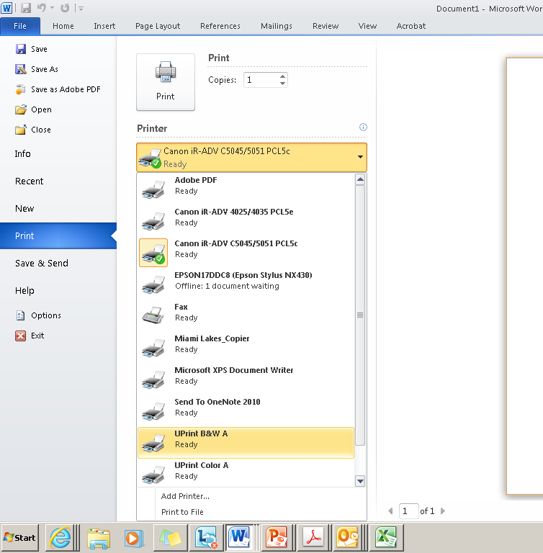Open Word Options
The width and height of the screenshot is (543, 553).
click(x=38, y=315)
